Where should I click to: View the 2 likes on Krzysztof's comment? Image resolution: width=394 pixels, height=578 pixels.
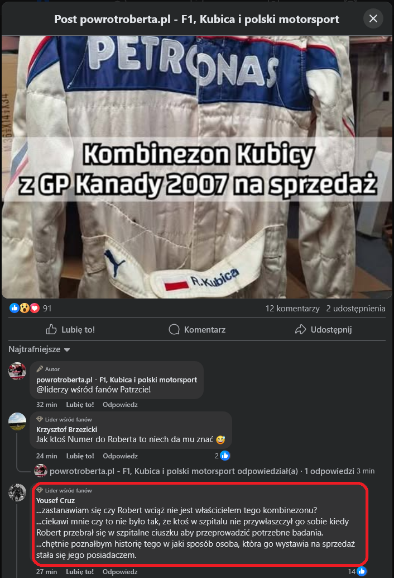[x=222, y=456]
